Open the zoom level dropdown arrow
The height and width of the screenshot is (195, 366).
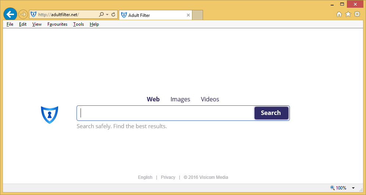click(353, 188)
